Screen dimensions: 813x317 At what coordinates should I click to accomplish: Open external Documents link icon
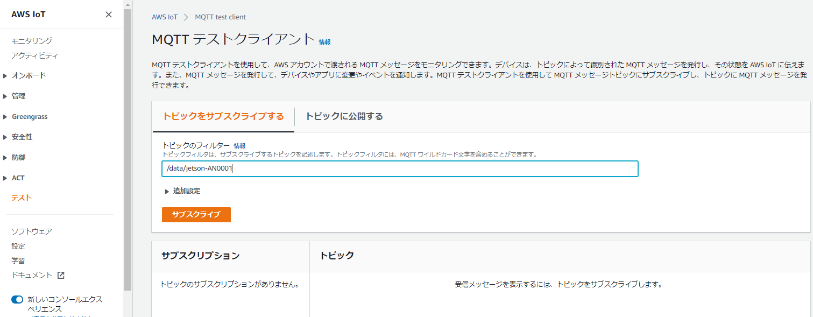click(x=61, y=275)
